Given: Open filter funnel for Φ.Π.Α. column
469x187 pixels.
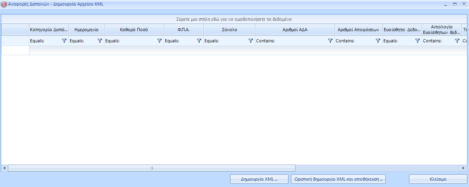Looking at the screenshot, I should (x=199, y=41).
